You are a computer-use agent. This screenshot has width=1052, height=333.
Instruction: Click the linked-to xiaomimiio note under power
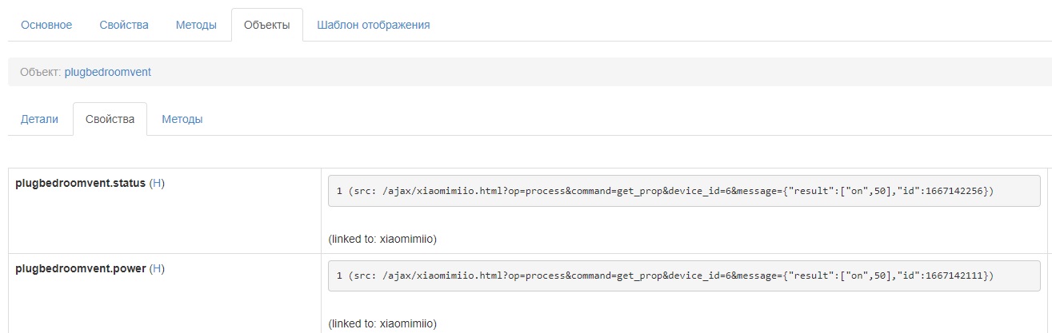(x=382, y=324)
